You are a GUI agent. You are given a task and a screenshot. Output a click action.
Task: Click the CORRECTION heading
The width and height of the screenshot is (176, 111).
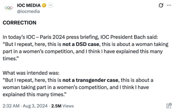tap(19, 23)
